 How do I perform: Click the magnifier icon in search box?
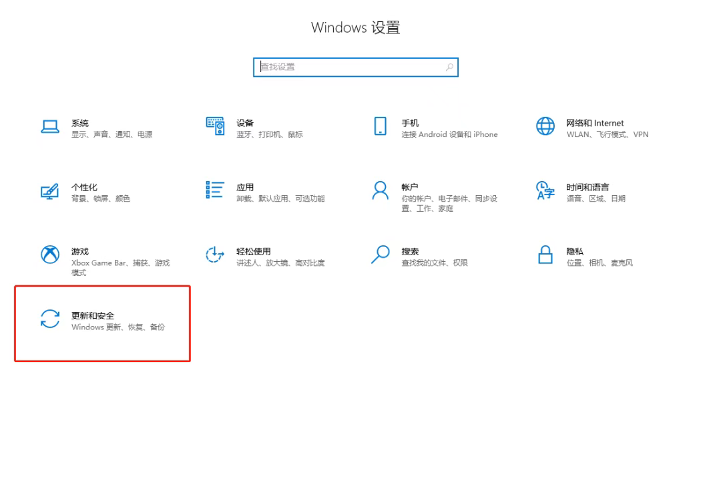click(449, 67)
